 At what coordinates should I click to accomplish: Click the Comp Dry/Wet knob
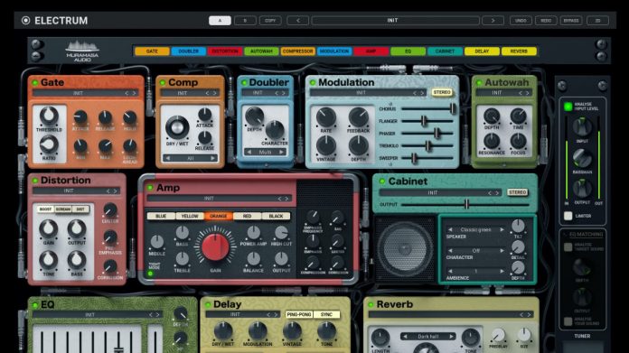(177, 128)
